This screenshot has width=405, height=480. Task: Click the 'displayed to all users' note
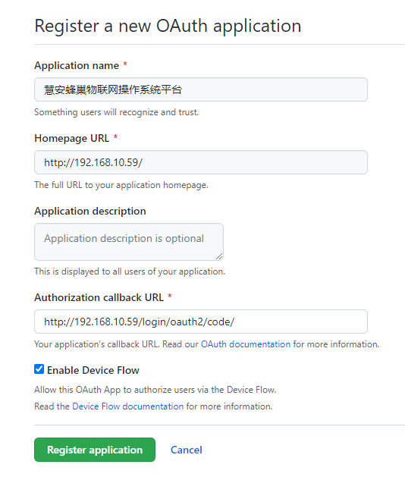130,271
